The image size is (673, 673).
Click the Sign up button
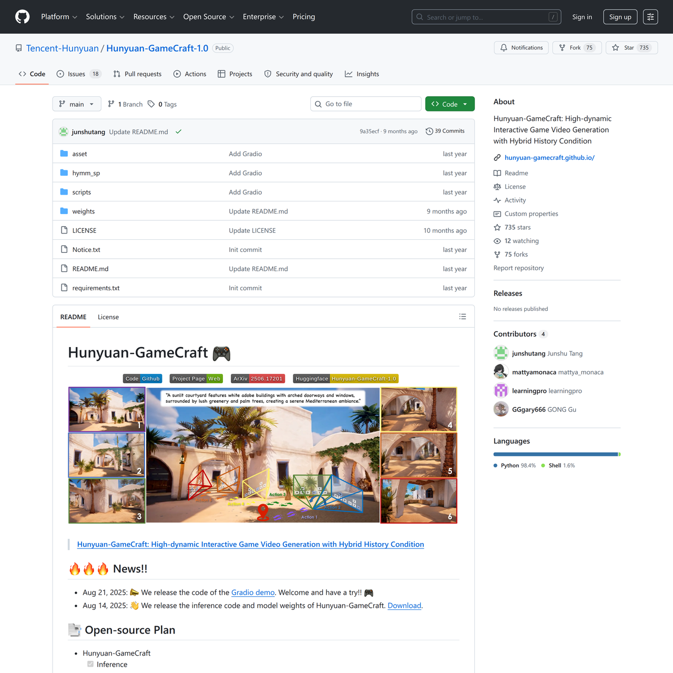click(620, 17)
